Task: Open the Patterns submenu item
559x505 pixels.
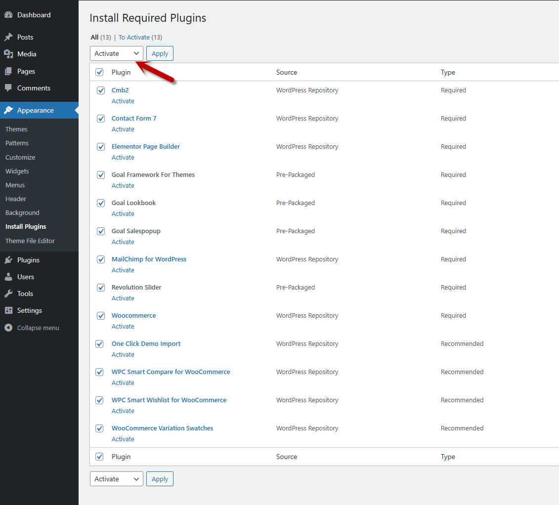Action: click(x=17, y=143)
